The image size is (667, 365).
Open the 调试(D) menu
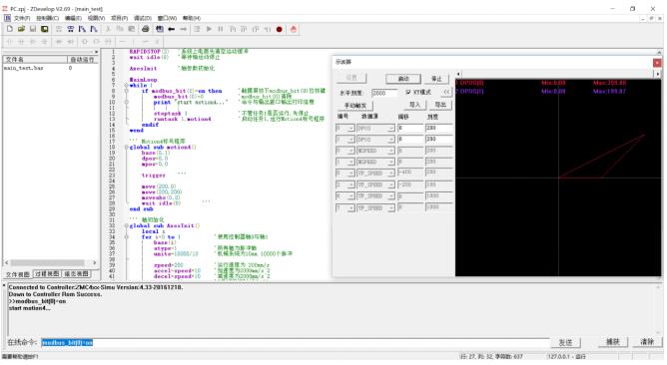tap(143, 18)
